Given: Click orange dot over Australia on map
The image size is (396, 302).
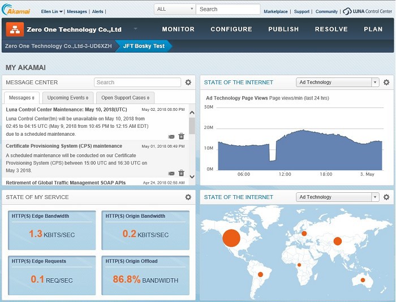Looking at the screenshot, I should tap(363, 280).
